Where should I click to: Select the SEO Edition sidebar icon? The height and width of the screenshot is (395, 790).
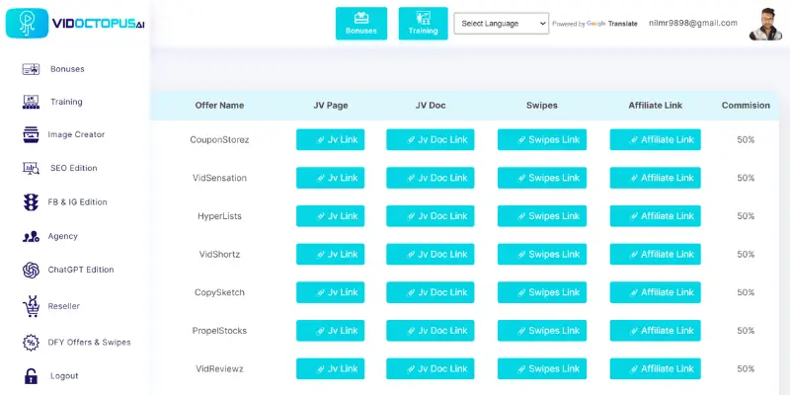31,168
